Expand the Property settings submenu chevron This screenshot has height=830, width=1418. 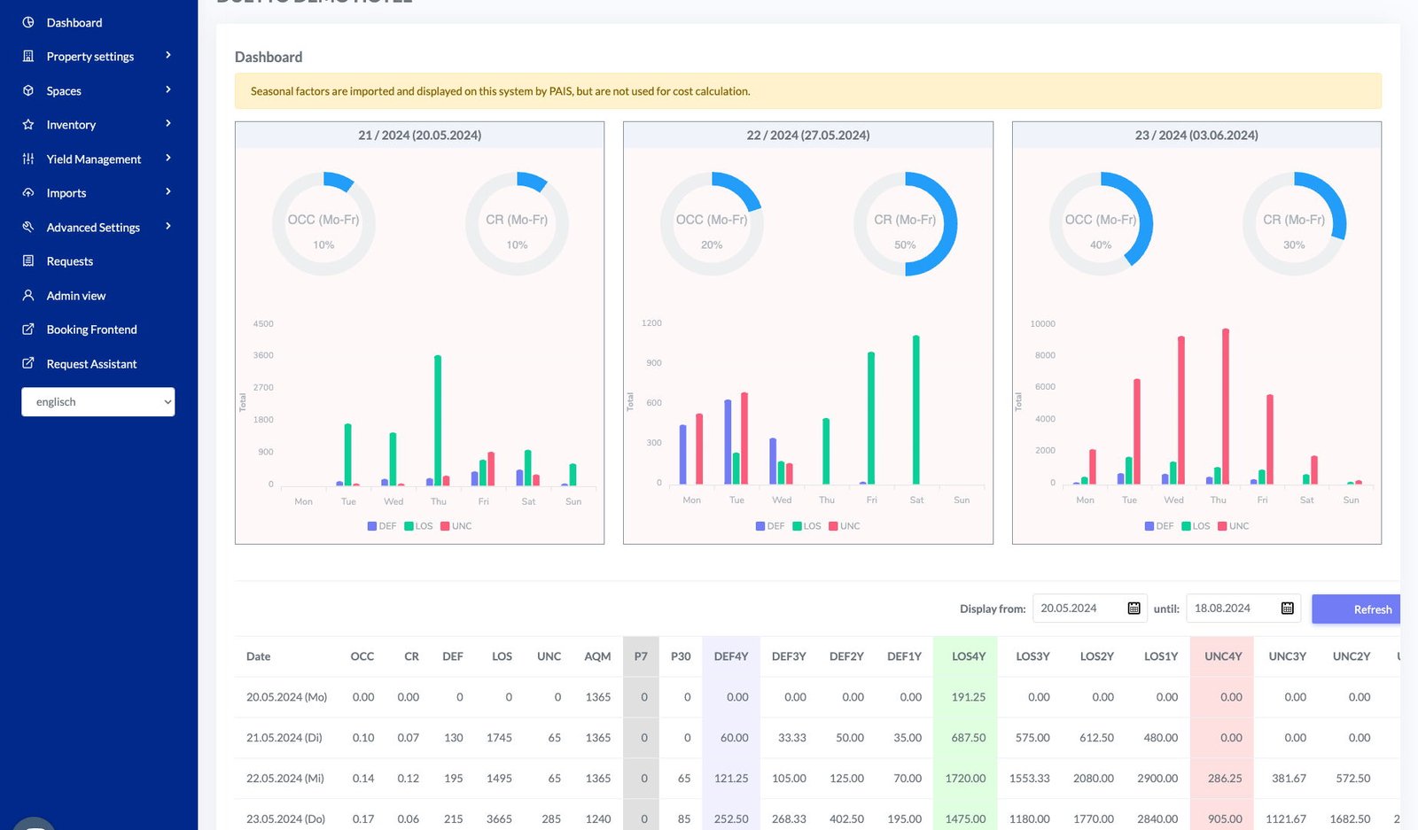pyautogui.click(x=168, y=55)
